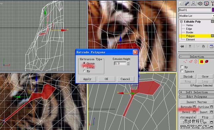Screen dimensions: 214x130
Task: Open Inset settings box icon
Action: (x=212, y=112)
